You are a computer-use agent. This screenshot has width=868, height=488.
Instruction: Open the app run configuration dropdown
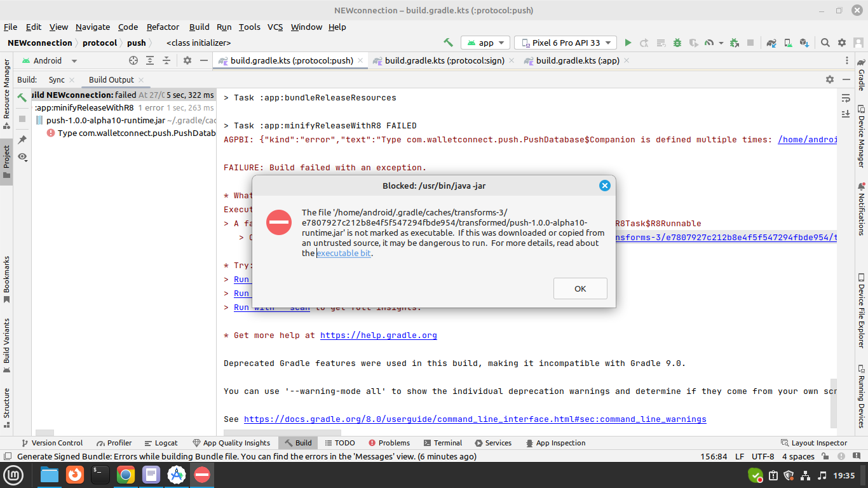point(485,43)
